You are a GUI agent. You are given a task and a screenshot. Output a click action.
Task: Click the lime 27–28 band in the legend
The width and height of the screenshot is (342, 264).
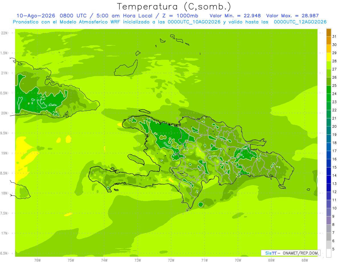329,65
